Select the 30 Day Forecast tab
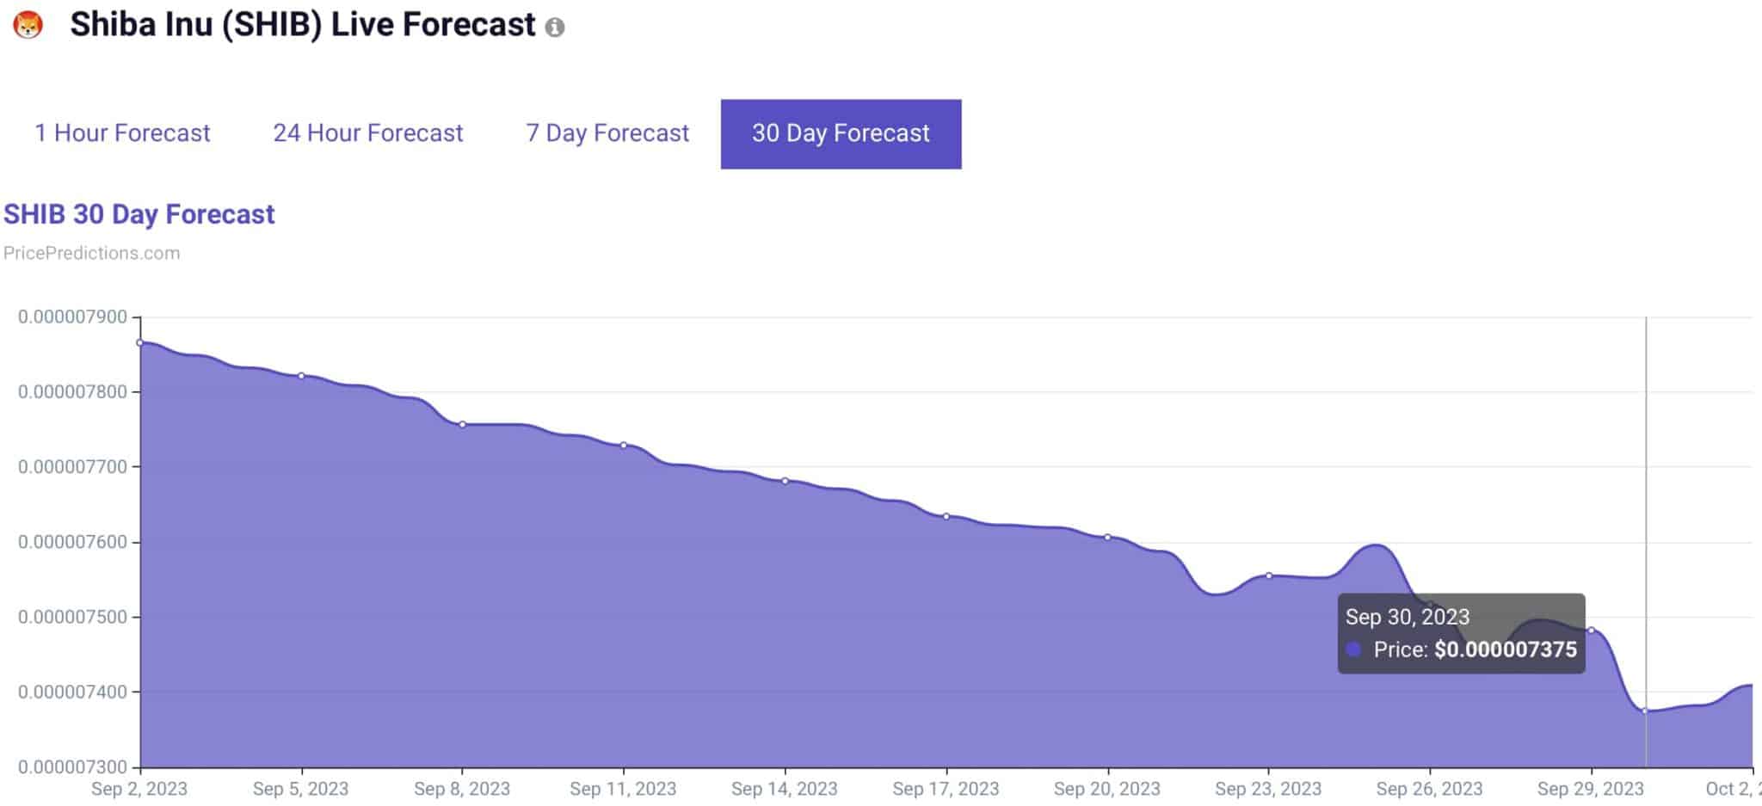 click(841, 134)
